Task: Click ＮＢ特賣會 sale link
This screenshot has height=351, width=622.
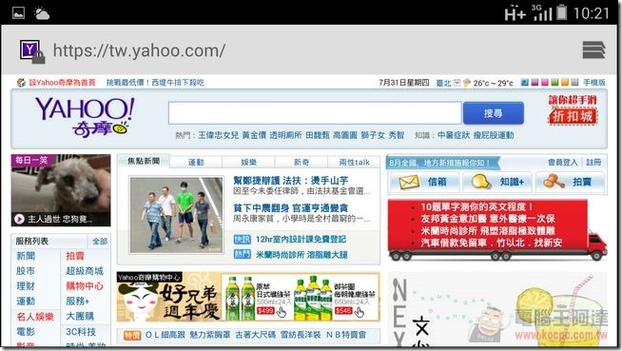Action: pos(346,335)
